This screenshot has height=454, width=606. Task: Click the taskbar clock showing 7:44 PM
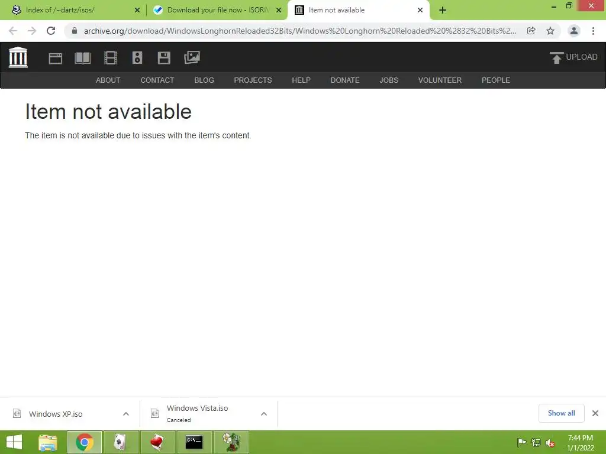point(580,443)
